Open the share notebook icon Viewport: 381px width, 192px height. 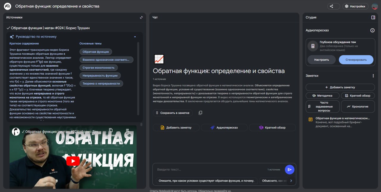pos(333,6)
